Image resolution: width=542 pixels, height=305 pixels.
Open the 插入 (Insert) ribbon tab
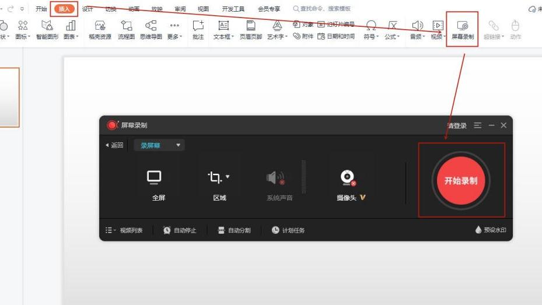[64, 9]
